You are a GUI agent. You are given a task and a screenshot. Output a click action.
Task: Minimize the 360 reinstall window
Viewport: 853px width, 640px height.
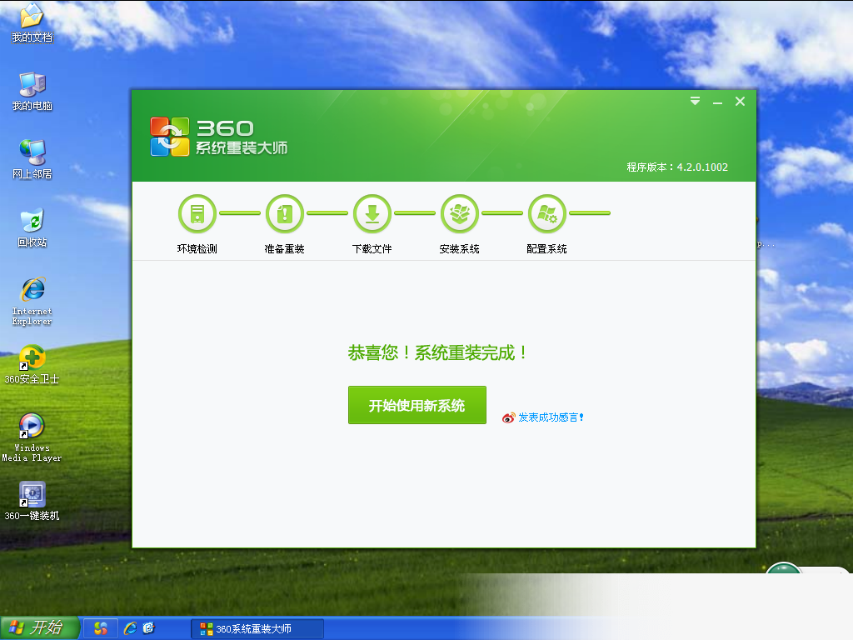tap(717, 102)
